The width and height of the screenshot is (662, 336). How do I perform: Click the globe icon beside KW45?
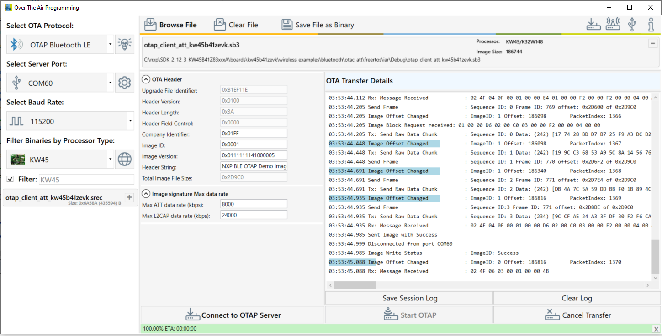point(124,159)
